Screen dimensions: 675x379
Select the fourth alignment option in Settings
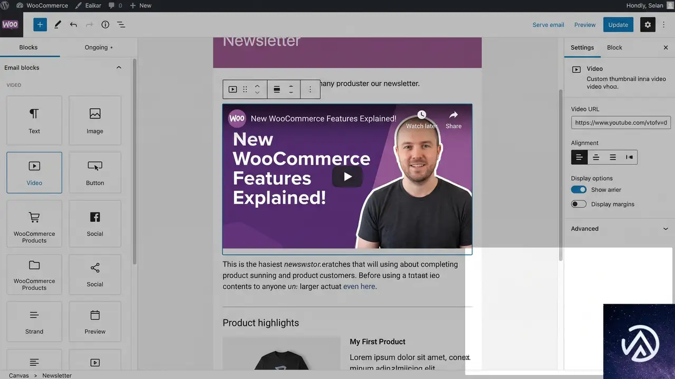click(x=629, y=157)
